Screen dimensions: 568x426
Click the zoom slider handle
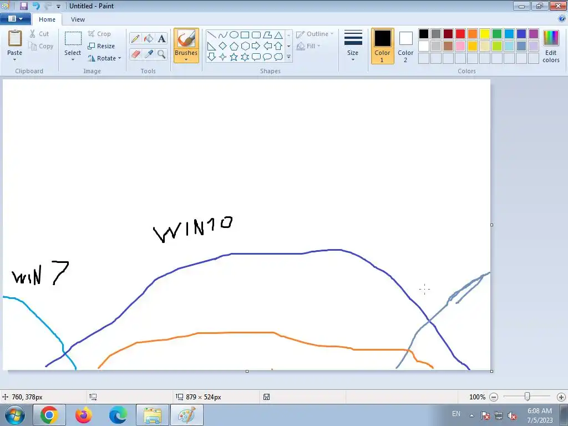(x=528, y=397)
